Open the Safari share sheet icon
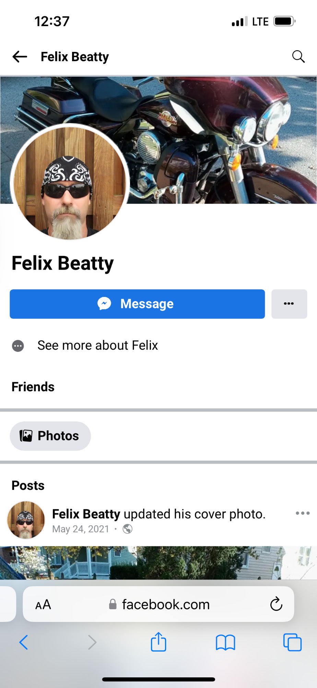This screenshot has height=688, width=317. tap(158, 641)
